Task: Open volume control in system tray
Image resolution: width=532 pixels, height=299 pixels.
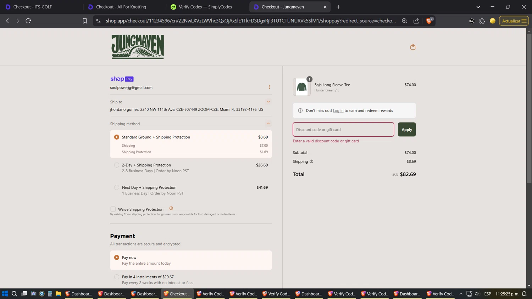Action: 477,294
